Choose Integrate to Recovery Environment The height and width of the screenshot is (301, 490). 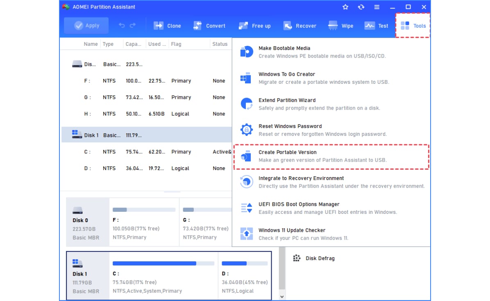coord(331,182)
